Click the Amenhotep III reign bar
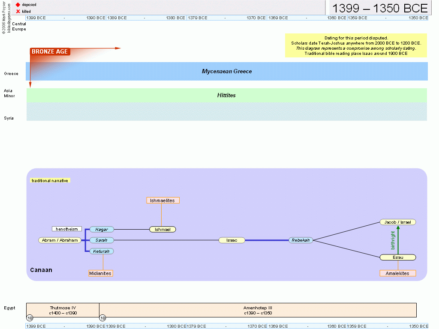 click(x=258, y=310)
